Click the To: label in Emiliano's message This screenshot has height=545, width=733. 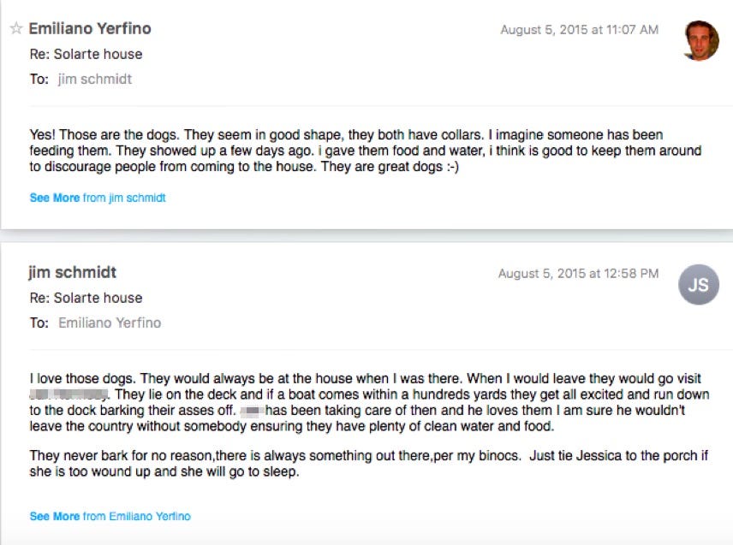[x=39, y=80]
